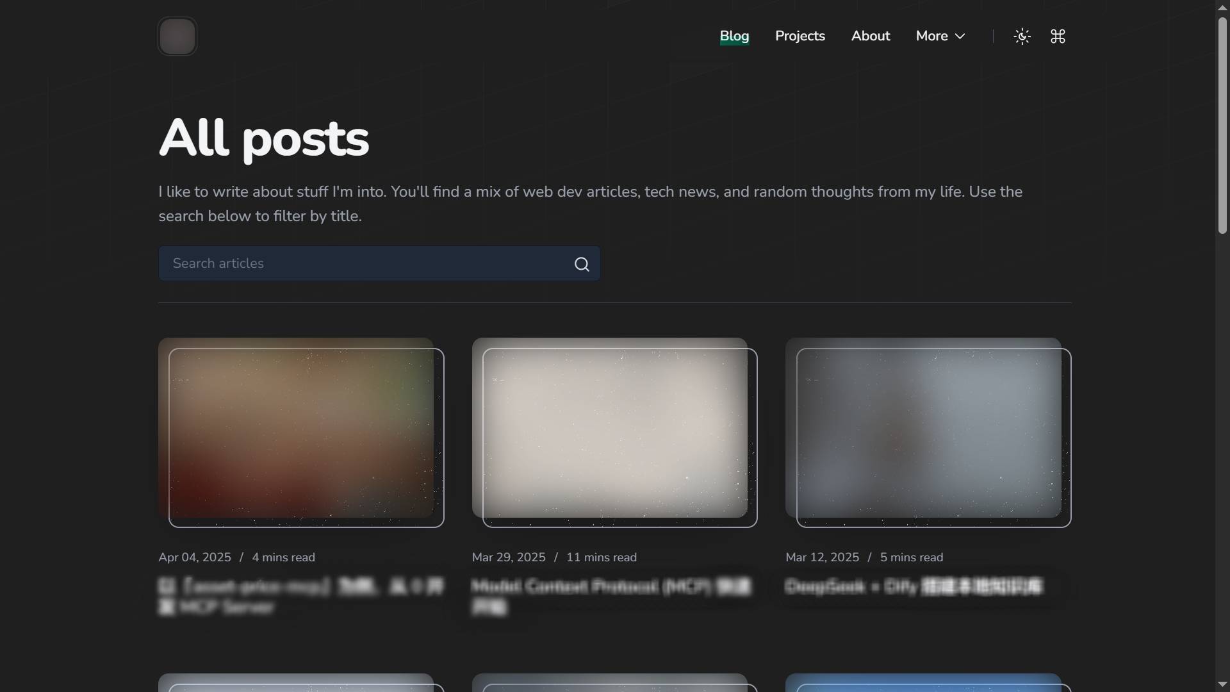Click the 'All posts' heading

coord(264,138)
